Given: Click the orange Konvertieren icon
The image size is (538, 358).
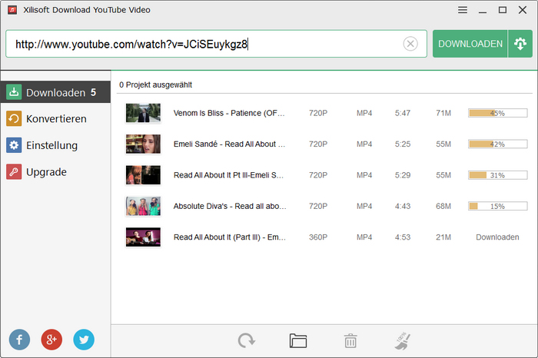Looking at the screenshot, I should [14, 118].
